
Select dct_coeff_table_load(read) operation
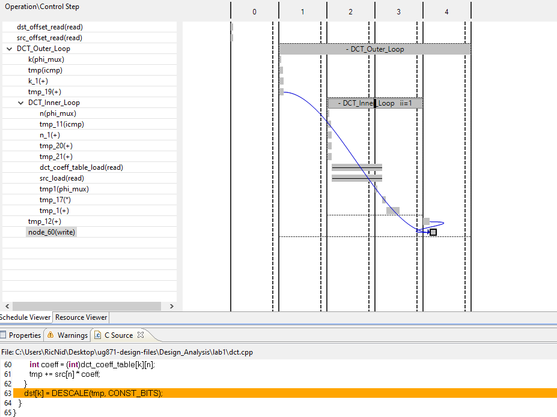point(81,167)
